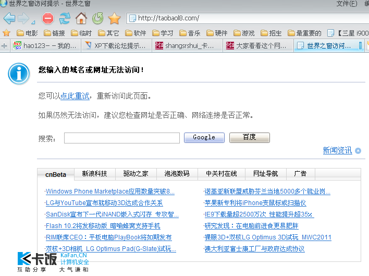Open the 招生 bookmark folder
This screenshot has width=369, height=276.
pyautogui.click(x=271, y=33)
